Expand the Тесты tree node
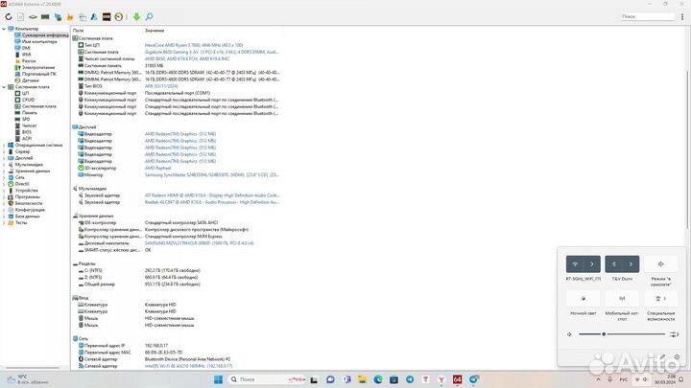691x388 pixels. 4,222
